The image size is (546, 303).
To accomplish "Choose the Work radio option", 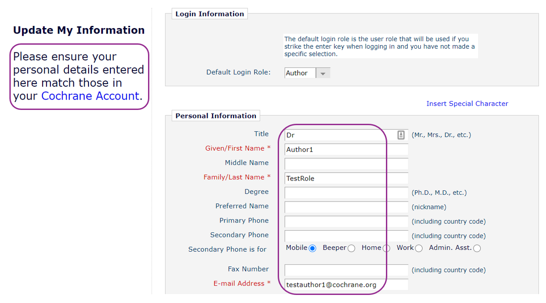I will pyautogui.click(x=419, y=248).
